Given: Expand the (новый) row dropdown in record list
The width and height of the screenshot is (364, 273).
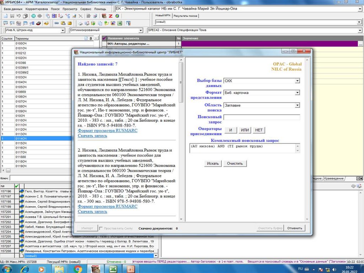Looking at the screenshot, I should pyautogui.click(x=156, y=256).
